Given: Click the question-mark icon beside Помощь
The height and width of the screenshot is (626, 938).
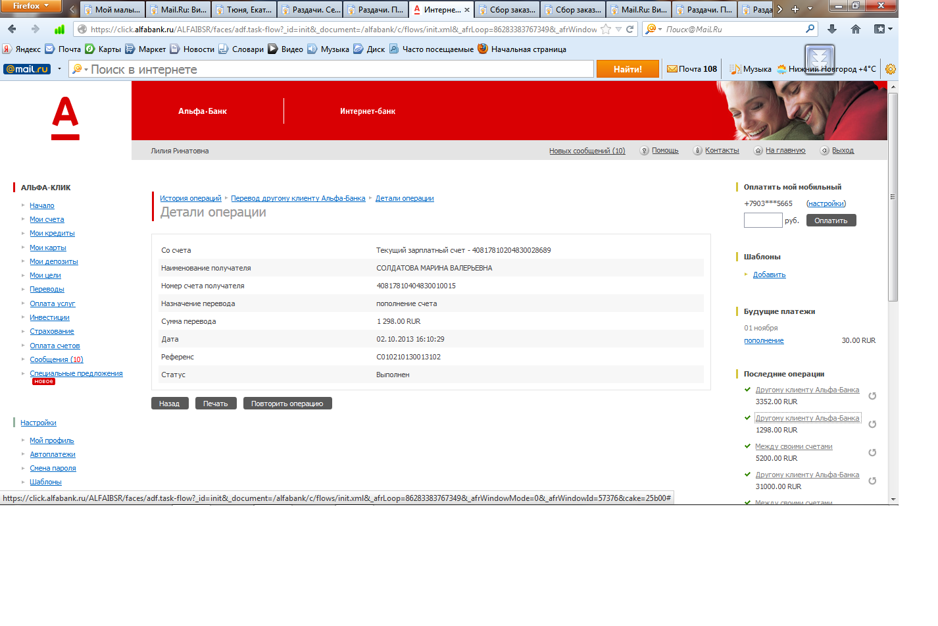Looking at the screenshot, I should (x=645, y=151).
